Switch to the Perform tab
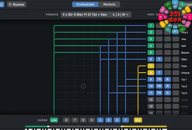This screenshot has width=192, height=130. coord(109,5)
